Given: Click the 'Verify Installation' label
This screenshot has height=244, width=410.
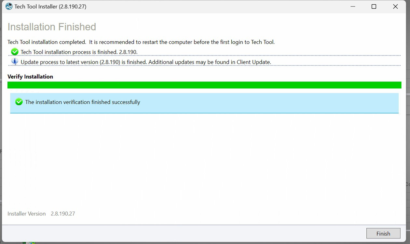Looking at the screenshot, I should pyautogui.click(x=30, y=77).
